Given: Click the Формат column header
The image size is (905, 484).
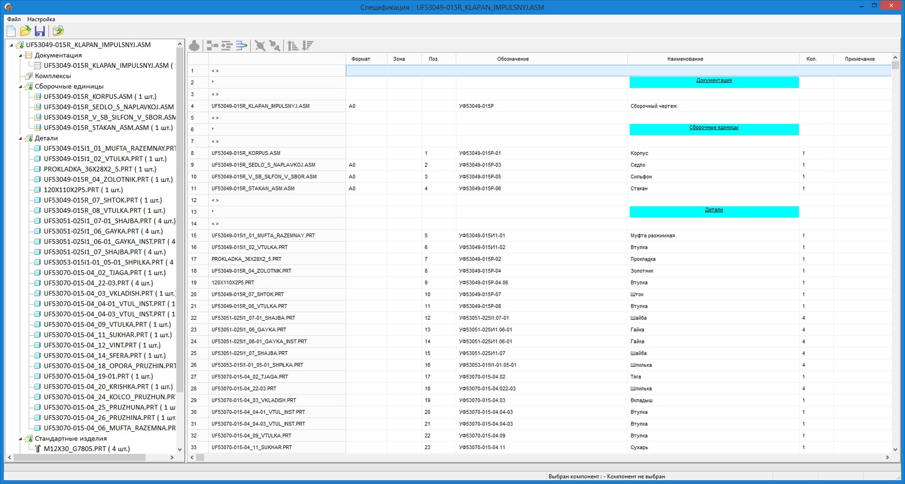Looking at the screenshot, I should click(366, 59).
